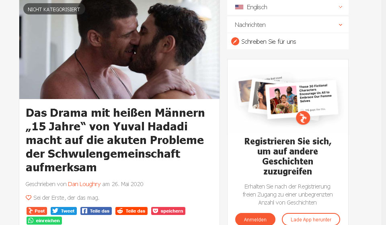Click the heart like icon

29,198
